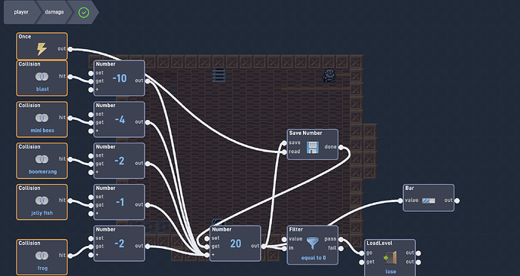The image size is (520, 276).
Task: Click the green checkmark in breadcrumb
Action: (84, 13)
